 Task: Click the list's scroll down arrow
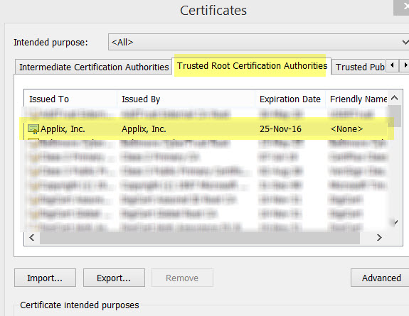coord(395,222)
